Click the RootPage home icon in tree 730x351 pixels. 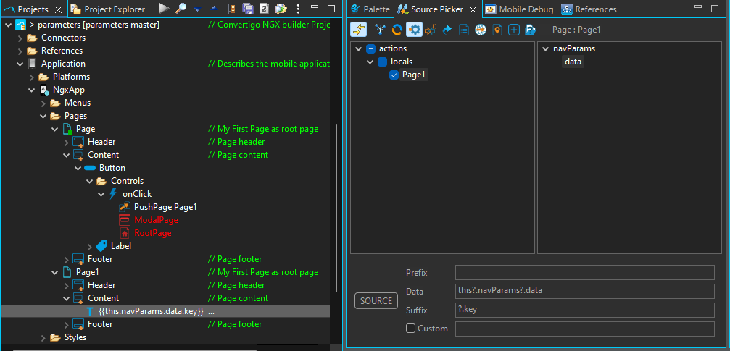(124, 233)
